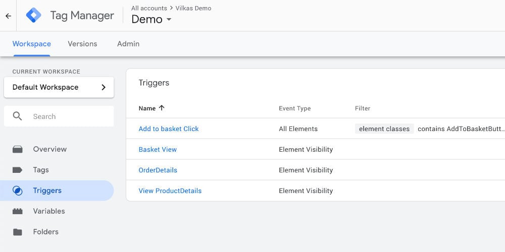
Task: Click the contains AddToBasketButt filter text
Action: pos(461,129)
